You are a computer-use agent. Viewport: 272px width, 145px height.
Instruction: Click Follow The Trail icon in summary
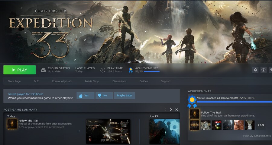pyautogui.click(x=12, y=124)
